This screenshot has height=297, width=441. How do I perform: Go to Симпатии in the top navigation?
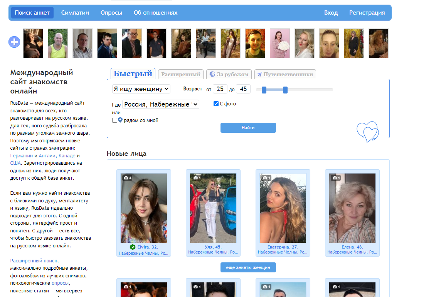coord(75,13)
